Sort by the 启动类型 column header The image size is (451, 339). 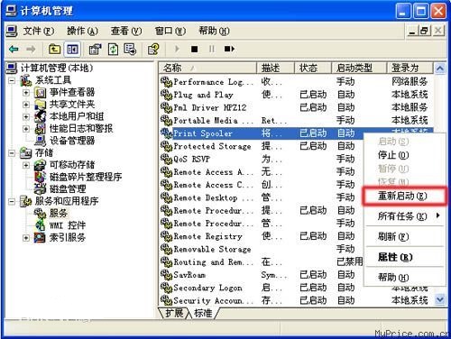[359, 68]
